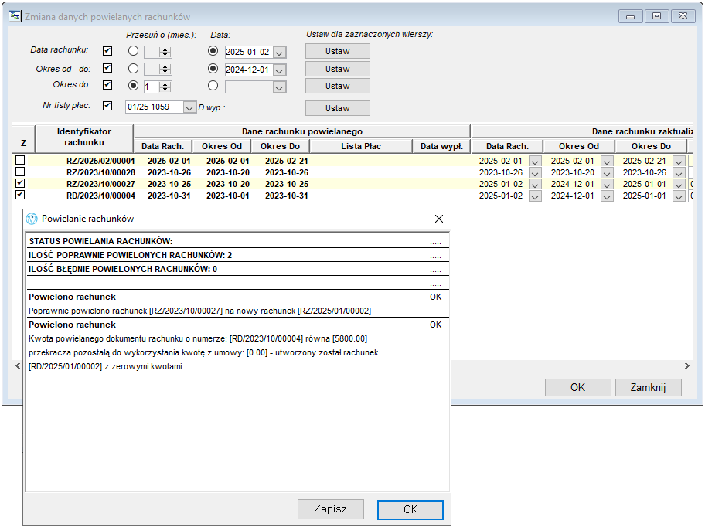The width and height of the screenshot is (705, 527).
Task: Open calendar dropdown for date 2024-12-01
Action: [279, 70]
